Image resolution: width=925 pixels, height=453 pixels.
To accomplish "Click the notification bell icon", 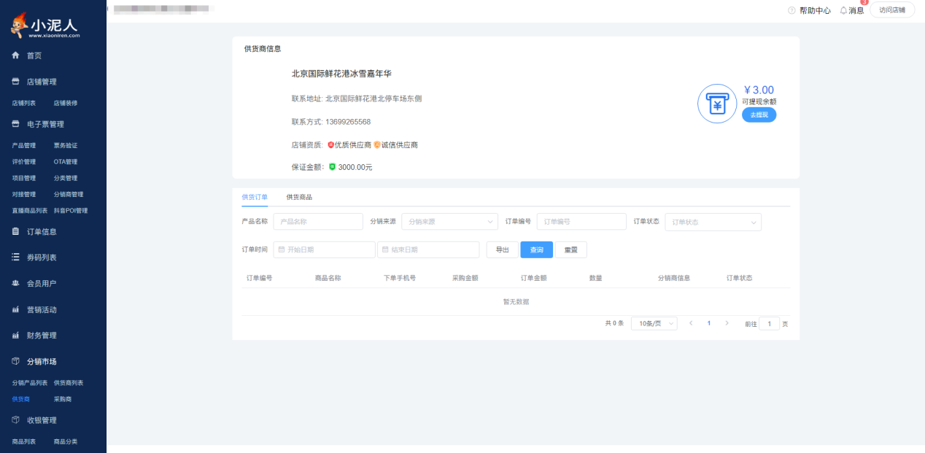I will coord(843,10).
